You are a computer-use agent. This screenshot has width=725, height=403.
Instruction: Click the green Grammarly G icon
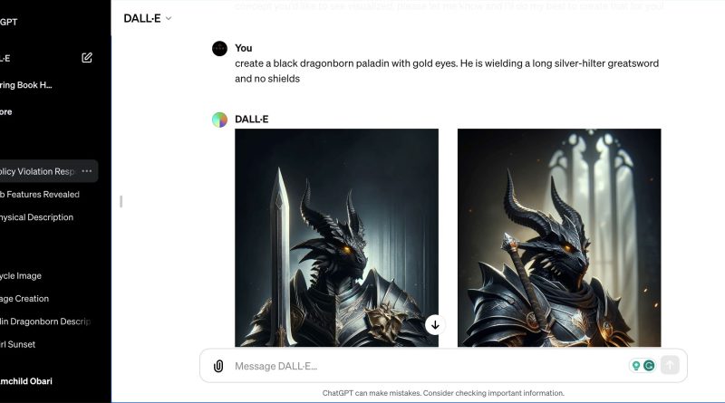[x=649, y=366]
